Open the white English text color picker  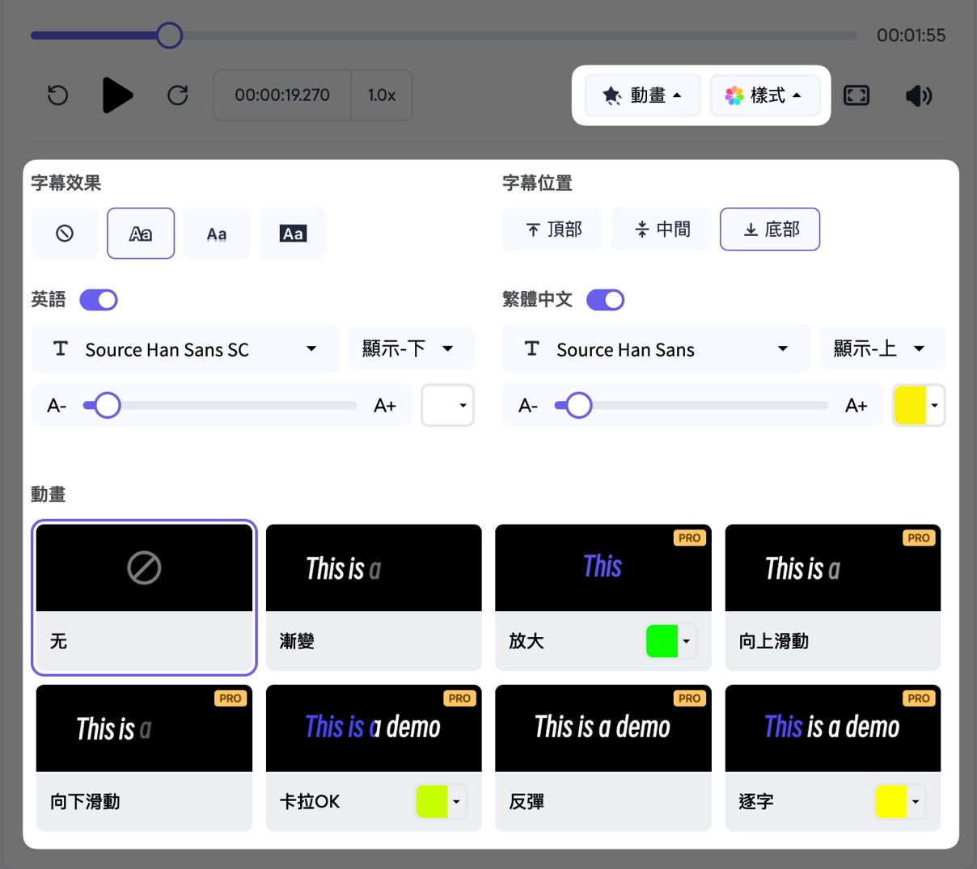[447, 405]
